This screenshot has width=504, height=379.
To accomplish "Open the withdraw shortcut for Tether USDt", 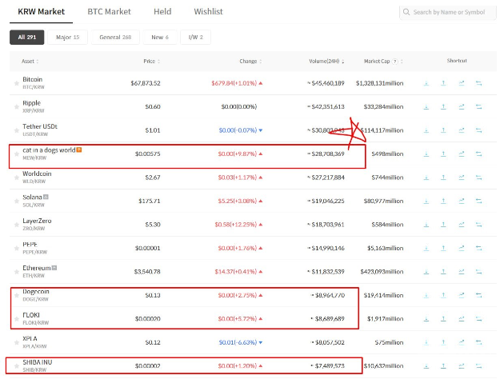I will pos(443,130).
